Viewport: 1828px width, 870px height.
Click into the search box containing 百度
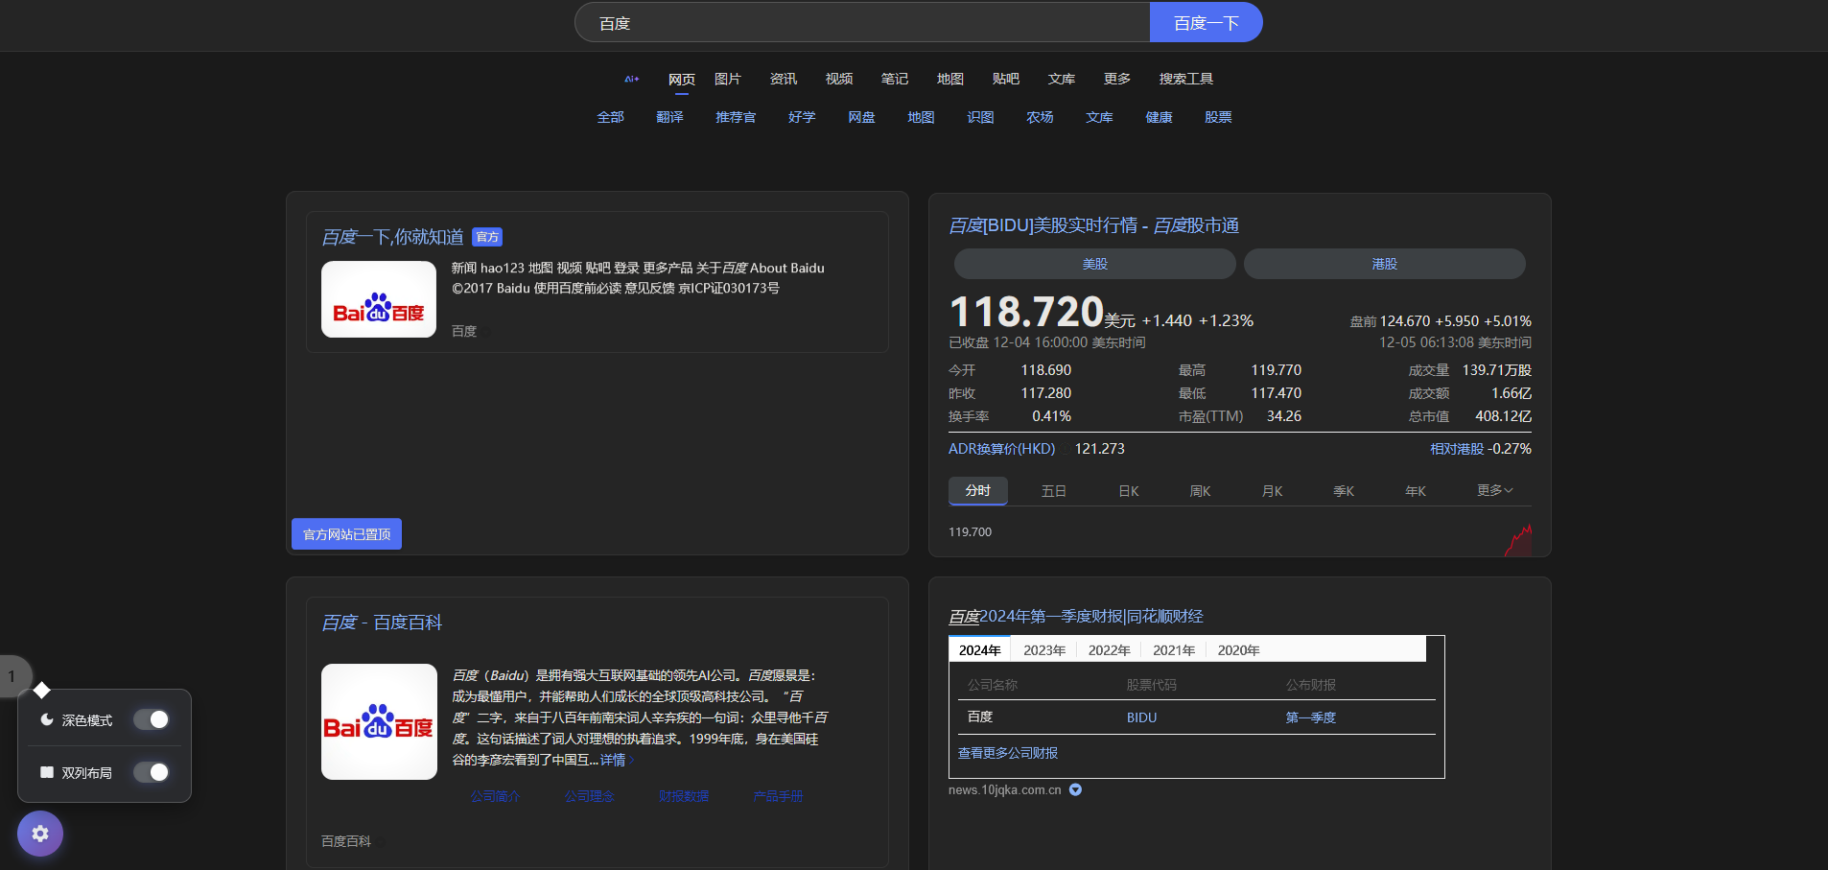pyautogui.click(x=862, y=22)
